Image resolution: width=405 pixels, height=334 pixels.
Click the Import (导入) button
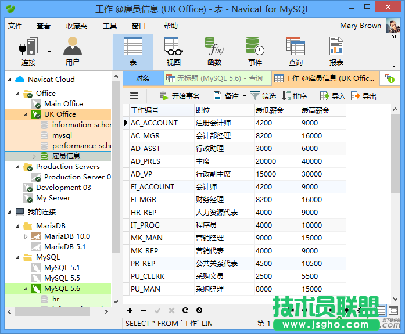click(333, 96)
